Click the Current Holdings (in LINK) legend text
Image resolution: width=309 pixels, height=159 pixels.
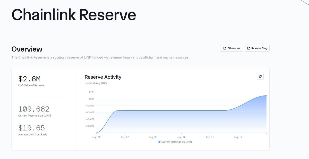pos(177,142)
